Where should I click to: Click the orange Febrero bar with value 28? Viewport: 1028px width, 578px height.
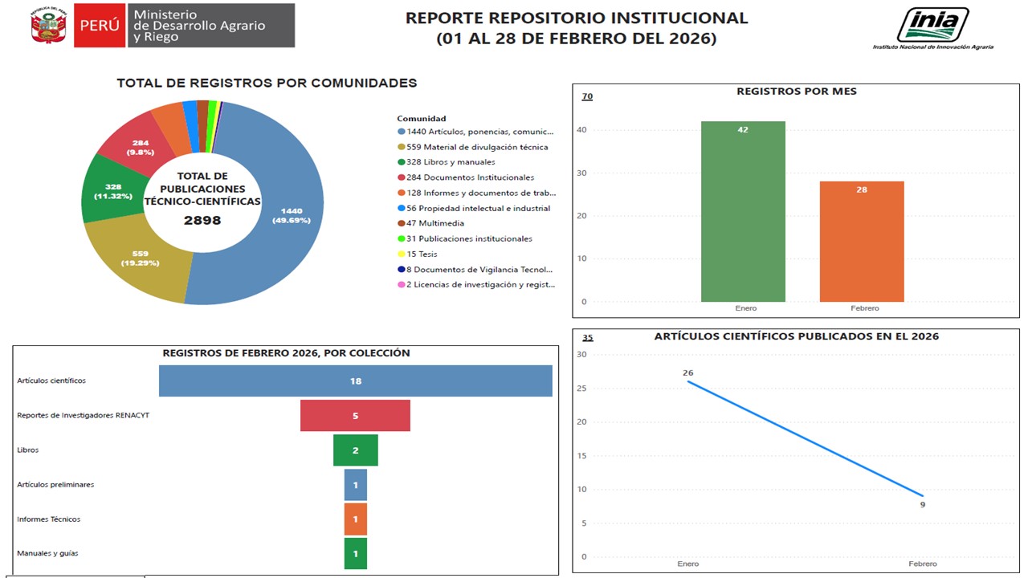click(862, 242)
